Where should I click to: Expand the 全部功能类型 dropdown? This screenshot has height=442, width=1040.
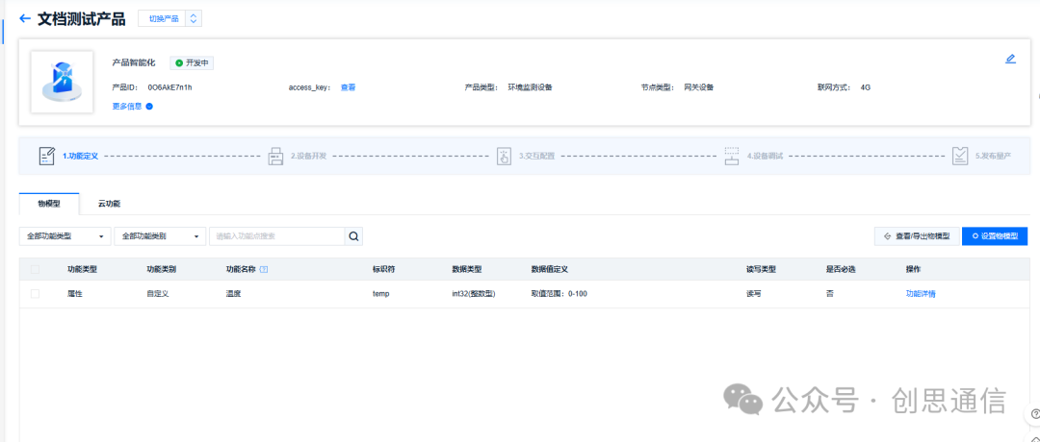(x=65, y=236)
